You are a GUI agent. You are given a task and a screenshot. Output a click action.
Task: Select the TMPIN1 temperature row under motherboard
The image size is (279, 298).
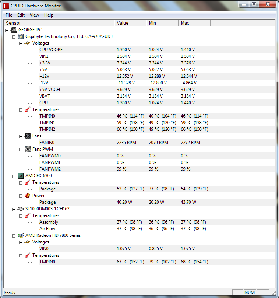click(157, 123)
